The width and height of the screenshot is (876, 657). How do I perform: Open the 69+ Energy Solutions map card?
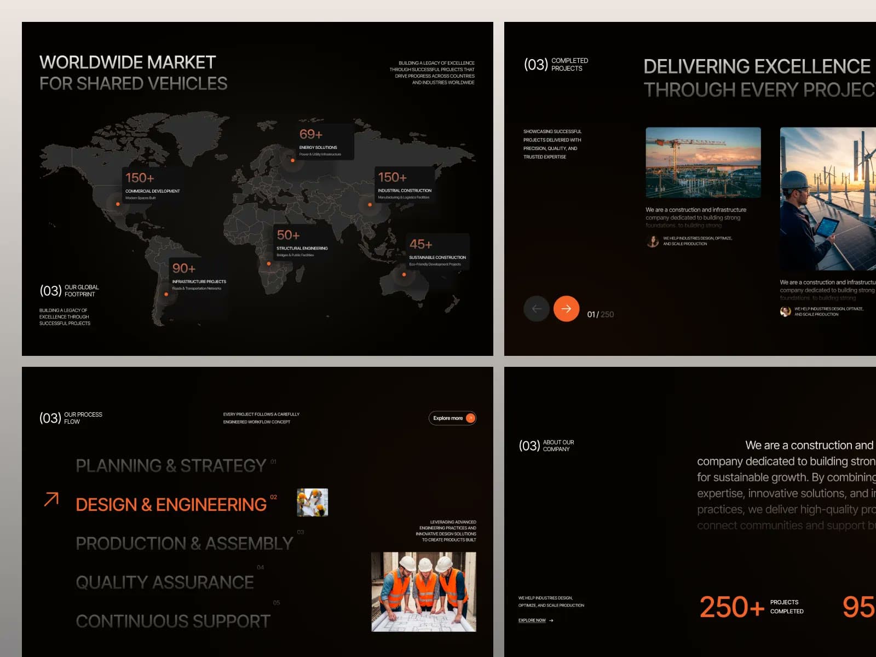click(x=325, y=142)
